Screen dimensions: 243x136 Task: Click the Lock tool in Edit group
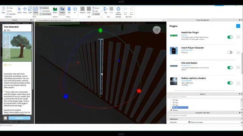[x=95, y=11]
